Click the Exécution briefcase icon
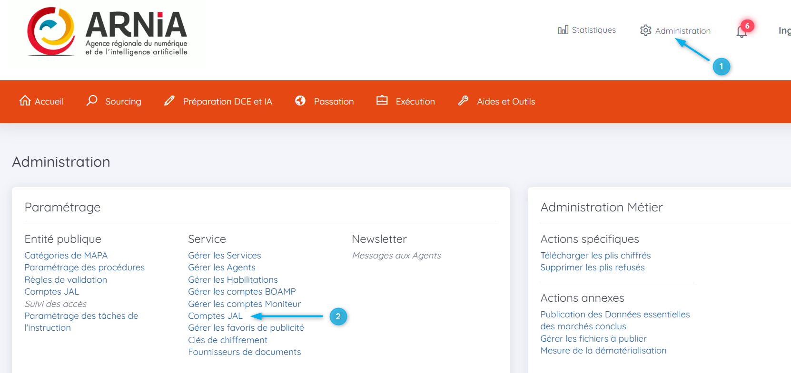The image size is (791, 373). coord(382,101)
